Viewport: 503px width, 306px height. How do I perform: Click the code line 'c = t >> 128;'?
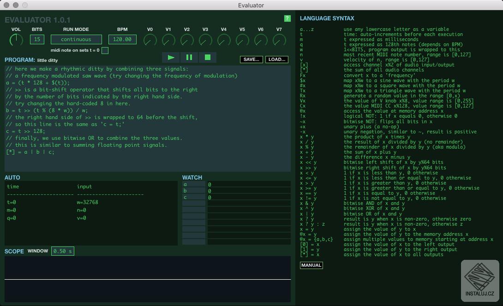pos(25,131)
